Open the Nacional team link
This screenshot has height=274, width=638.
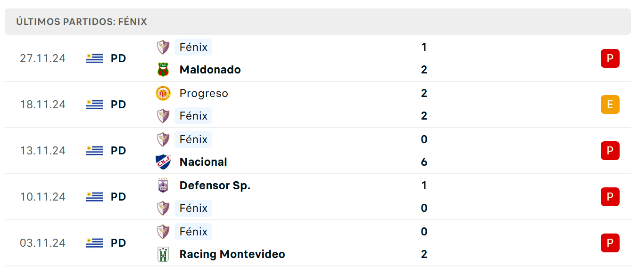point(203,162)
